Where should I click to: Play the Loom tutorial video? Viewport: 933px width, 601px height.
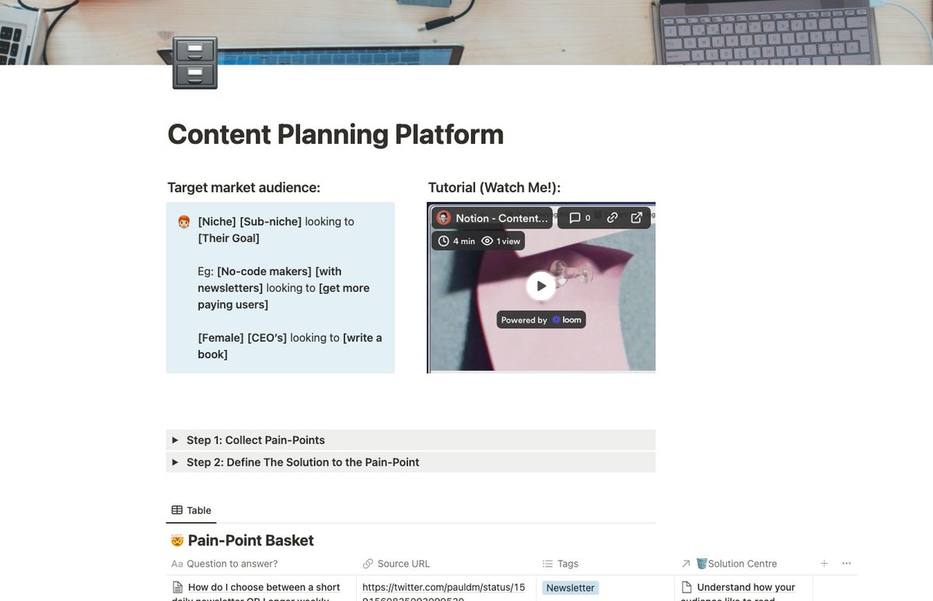click(x=541, y=286)
